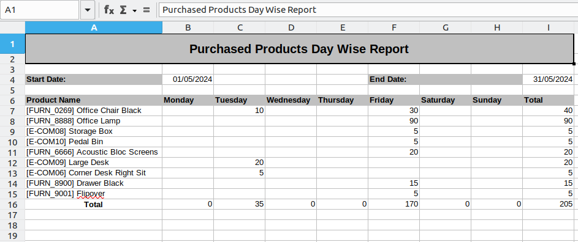
Task: Click the Sum sigma icon
Action: click(123, 10)
